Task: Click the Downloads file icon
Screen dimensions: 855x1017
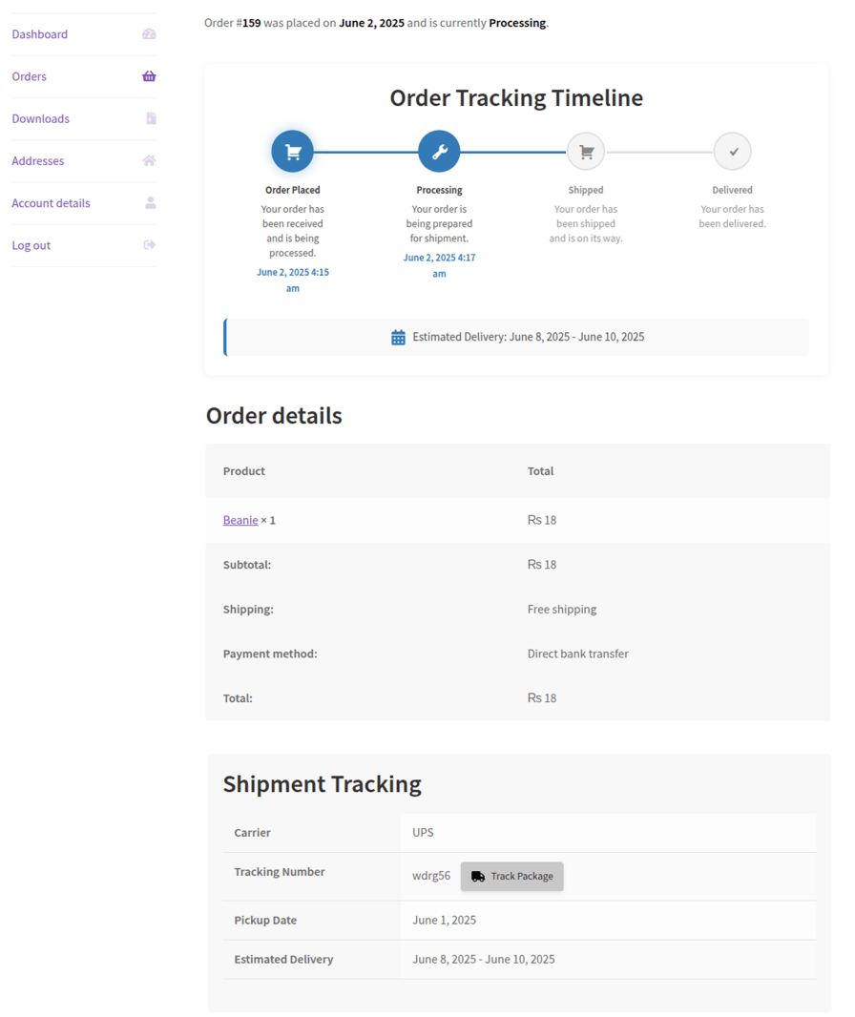Action: 151,118
